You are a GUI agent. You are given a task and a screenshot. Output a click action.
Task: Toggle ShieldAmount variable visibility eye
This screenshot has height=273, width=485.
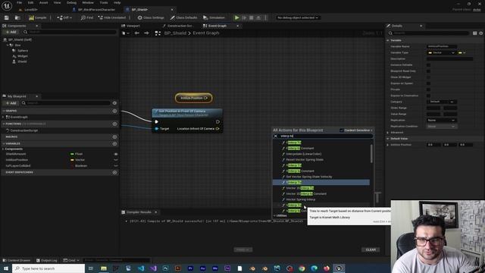point(116,154)
